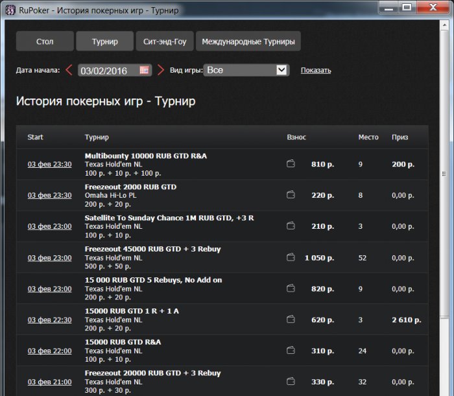Click the Турнир column header
The height and width of the screenshot is (396, 454).
tap(97, 137)
